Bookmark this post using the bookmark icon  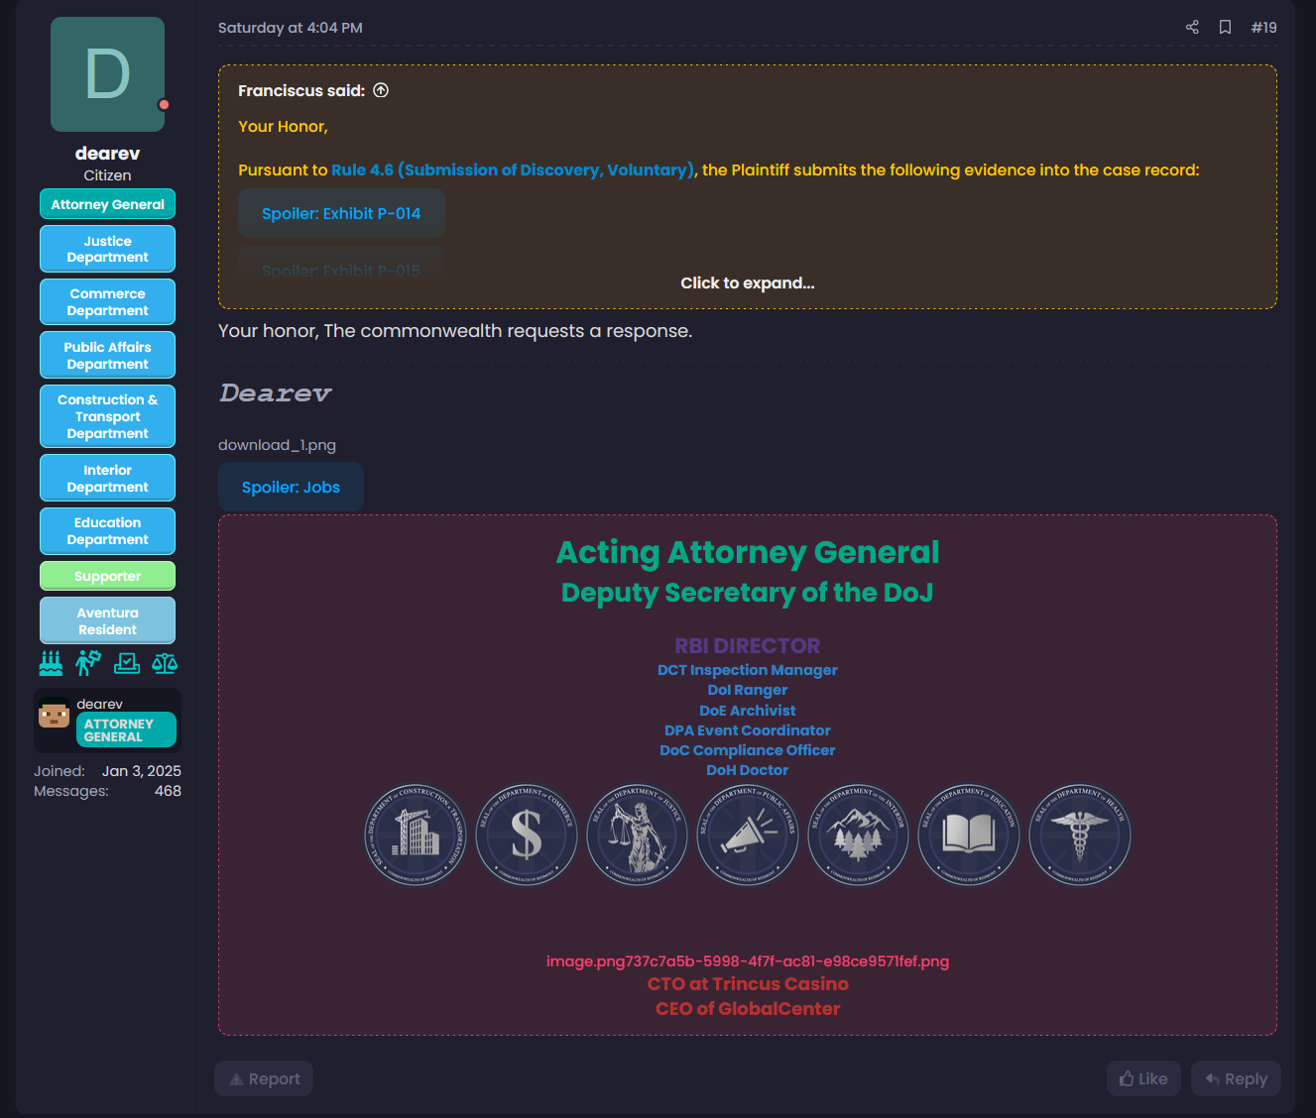(x=1225, y=28)
